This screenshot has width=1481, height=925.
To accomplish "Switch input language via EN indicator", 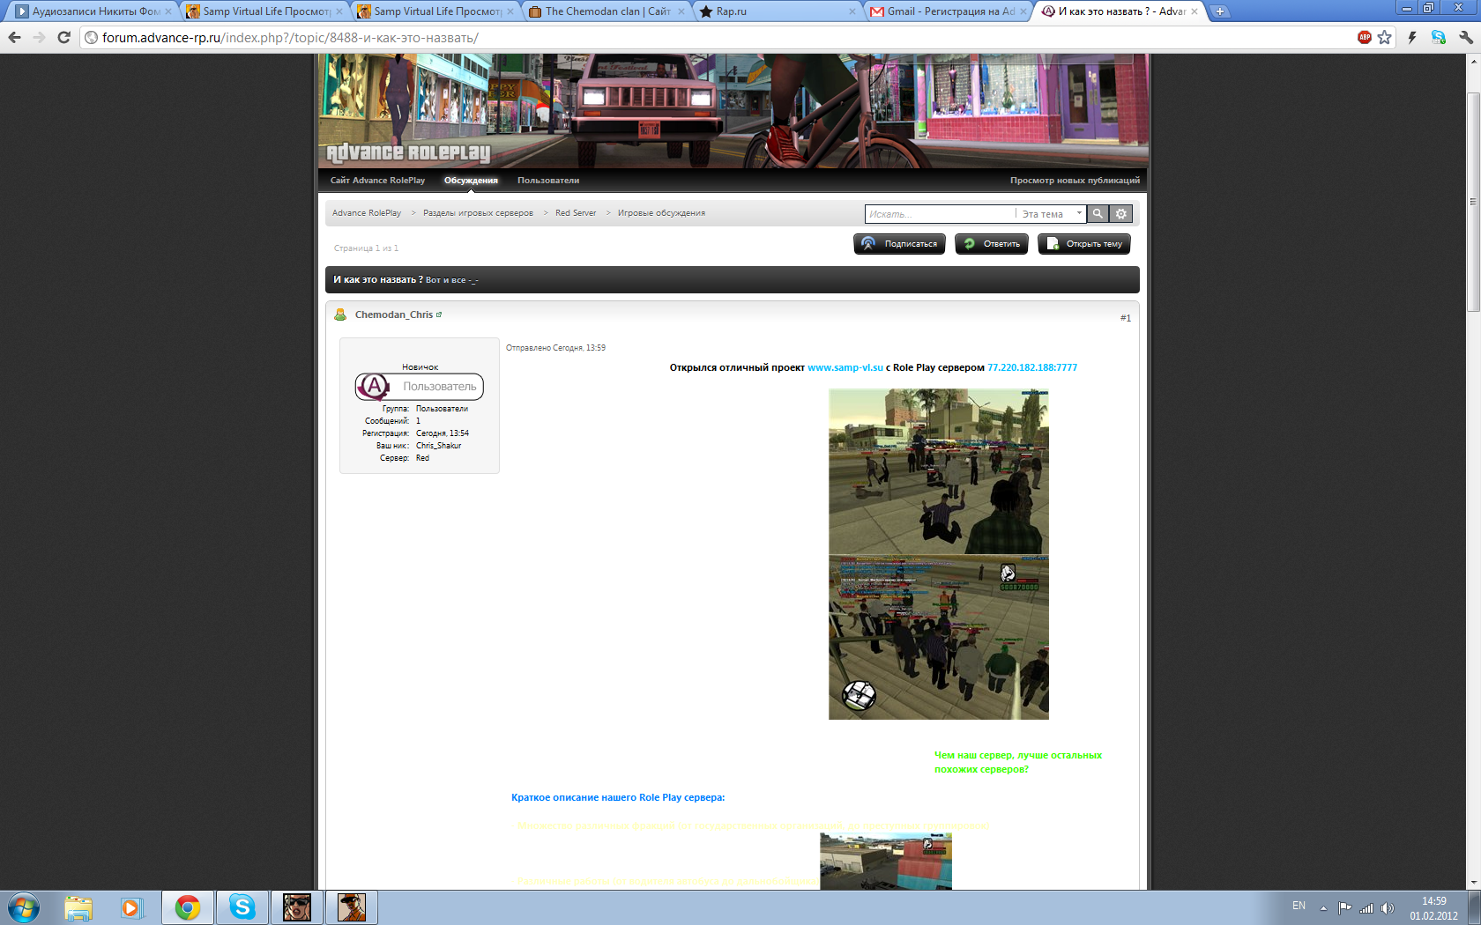I will (1299, 906).
